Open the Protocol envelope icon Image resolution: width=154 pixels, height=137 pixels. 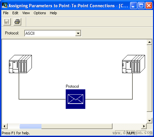75,99
